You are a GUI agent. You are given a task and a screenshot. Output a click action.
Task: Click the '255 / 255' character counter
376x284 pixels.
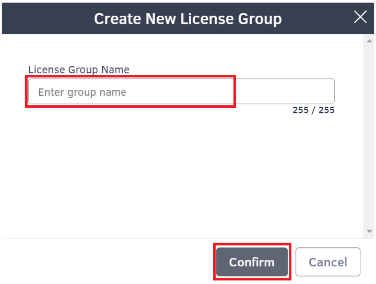pyautogui.click(x=313, y=110)
